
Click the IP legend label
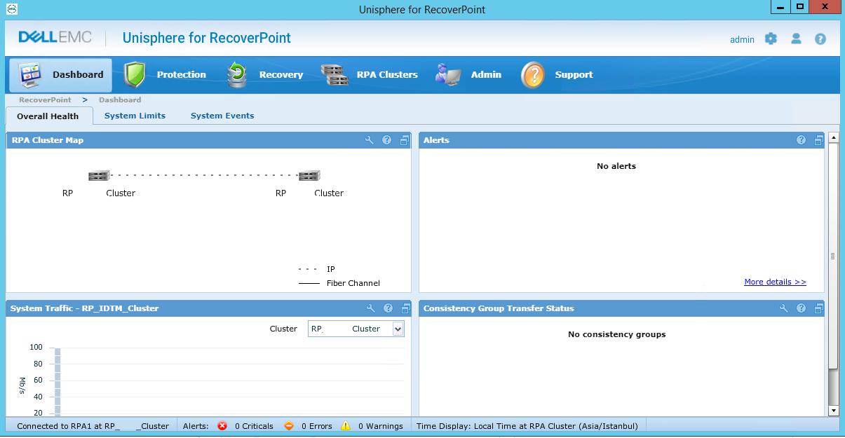tap(331, 269)
